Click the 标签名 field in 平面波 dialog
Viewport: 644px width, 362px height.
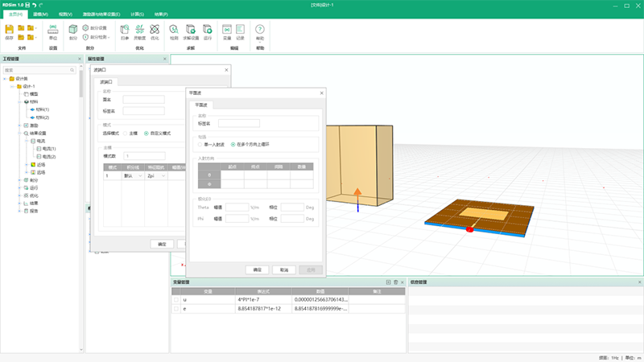(233, 123)
